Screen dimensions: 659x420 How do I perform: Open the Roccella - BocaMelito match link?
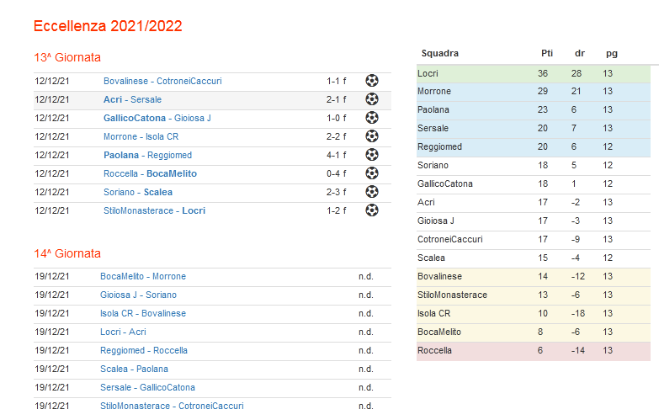150,173
